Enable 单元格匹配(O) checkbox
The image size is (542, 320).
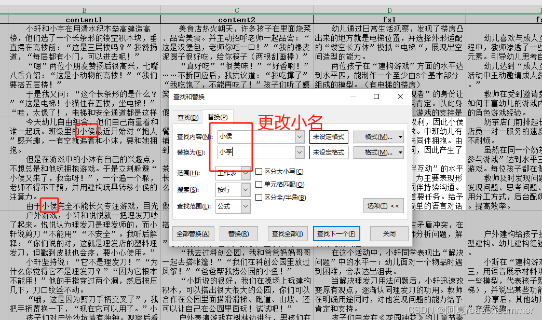click(259, 184)
